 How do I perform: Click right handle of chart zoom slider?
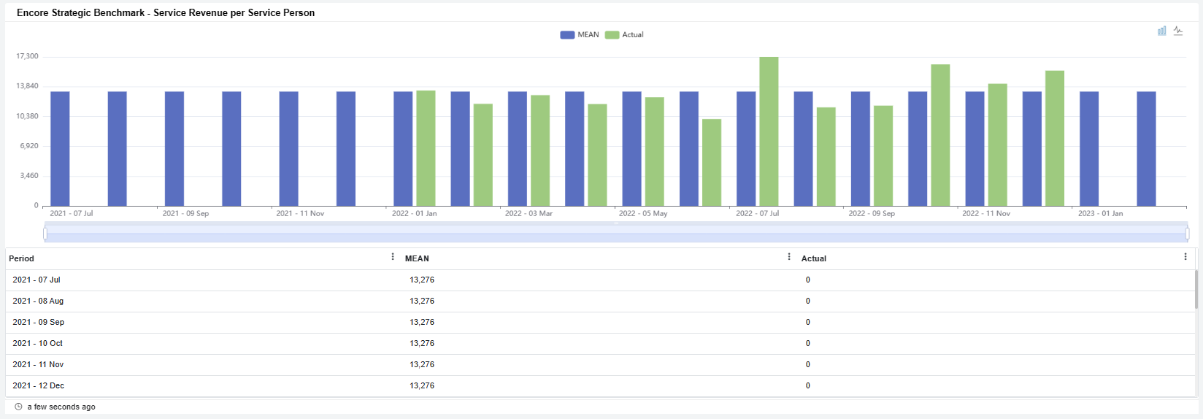tap(1187, 234)
